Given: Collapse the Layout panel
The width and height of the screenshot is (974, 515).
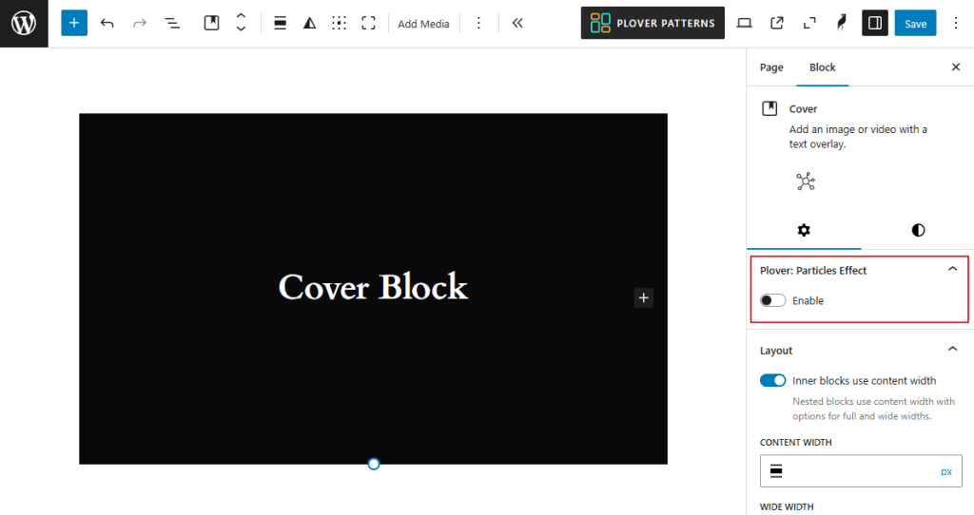Looking at the screenshot, I should [x=952, y=350].
